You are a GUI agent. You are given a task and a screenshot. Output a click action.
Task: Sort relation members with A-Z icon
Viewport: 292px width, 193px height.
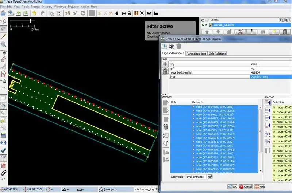click(x=166, y=135)
